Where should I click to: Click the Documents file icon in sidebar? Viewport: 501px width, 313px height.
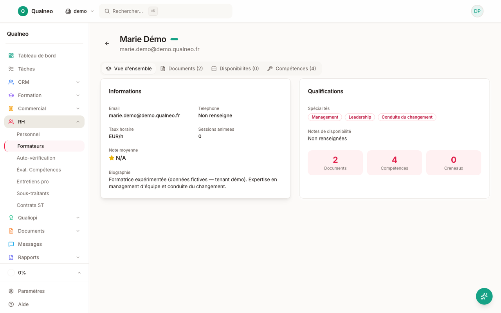click(x=11, y=231)
